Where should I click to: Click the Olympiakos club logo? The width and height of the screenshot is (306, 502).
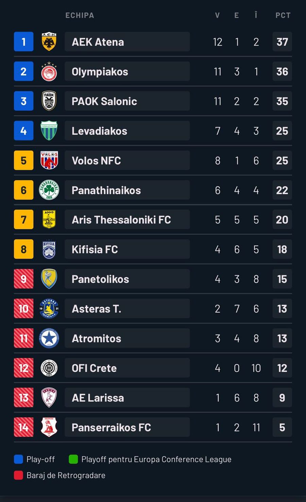(x=49, y=71)
